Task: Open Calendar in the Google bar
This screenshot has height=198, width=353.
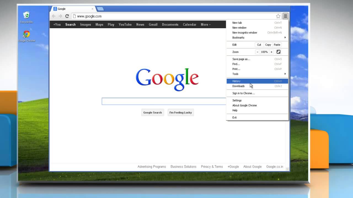Action: pos(189,24)
